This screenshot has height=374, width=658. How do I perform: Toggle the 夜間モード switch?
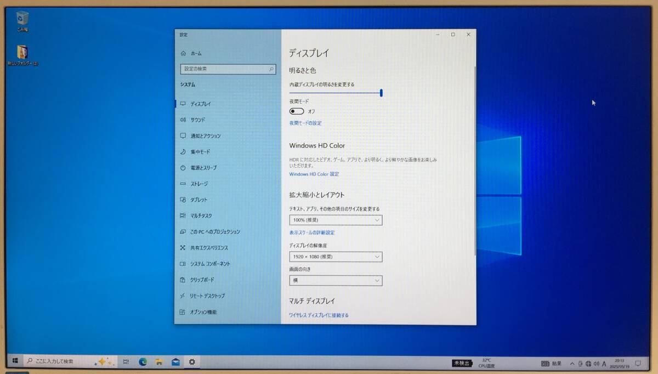coord(297,111)
